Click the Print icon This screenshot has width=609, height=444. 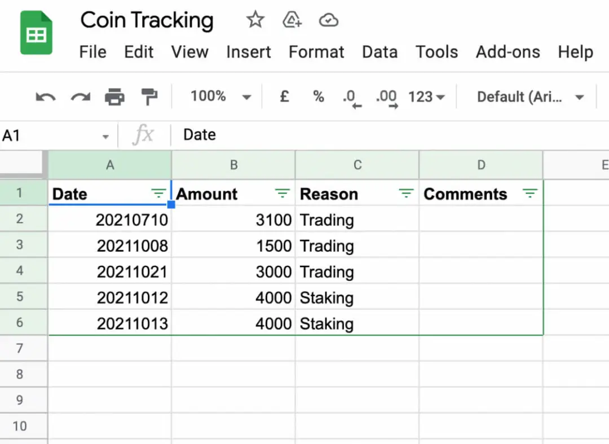point(114,97)
